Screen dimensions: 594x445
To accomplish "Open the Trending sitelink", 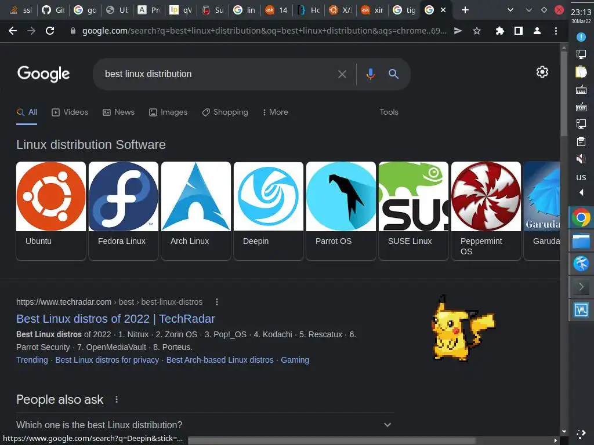I will [x=32, y=360].
